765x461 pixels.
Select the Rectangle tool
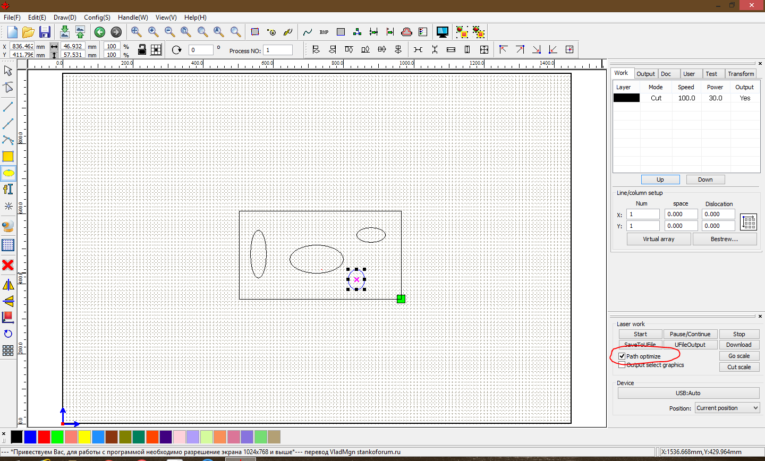pyautogui.click(x=8, y=156)
